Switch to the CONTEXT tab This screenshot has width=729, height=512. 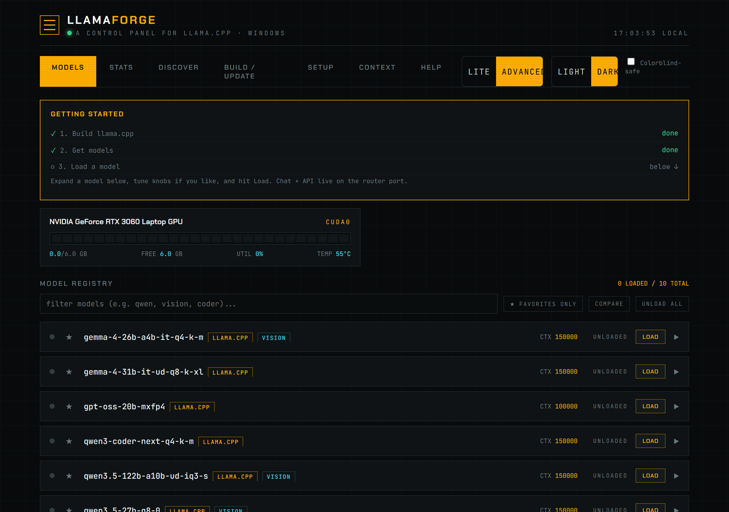(377, 67)
